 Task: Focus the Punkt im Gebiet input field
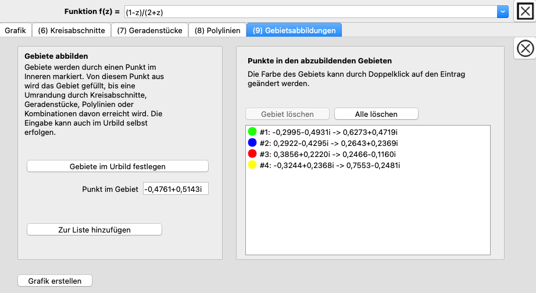pos(176,189)
